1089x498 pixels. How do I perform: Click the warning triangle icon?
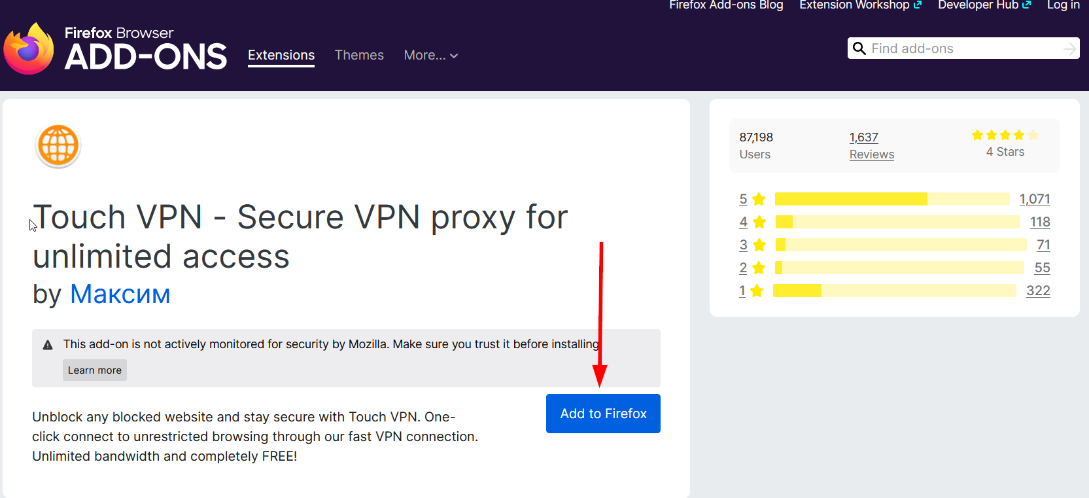point(48,345)
